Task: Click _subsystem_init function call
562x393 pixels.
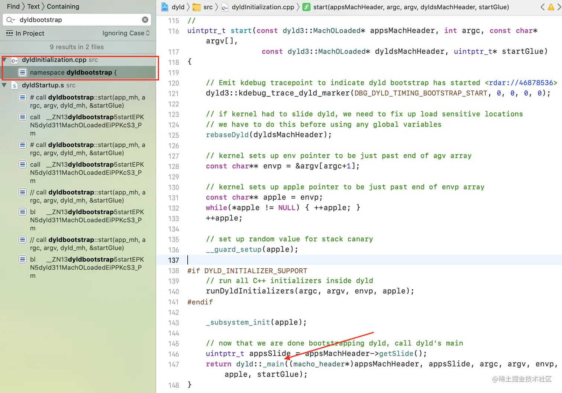Action: tap(238, 322)
